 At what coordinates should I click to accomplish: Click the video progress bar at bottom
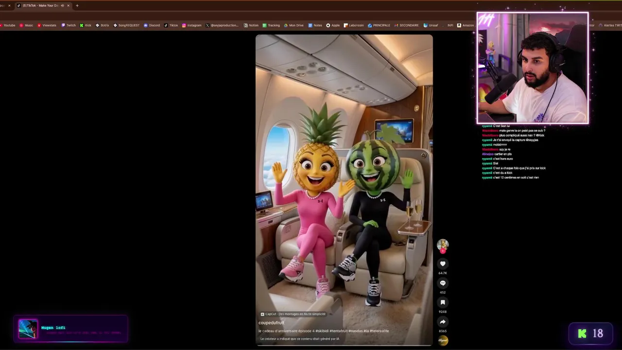tap(344, 345)
